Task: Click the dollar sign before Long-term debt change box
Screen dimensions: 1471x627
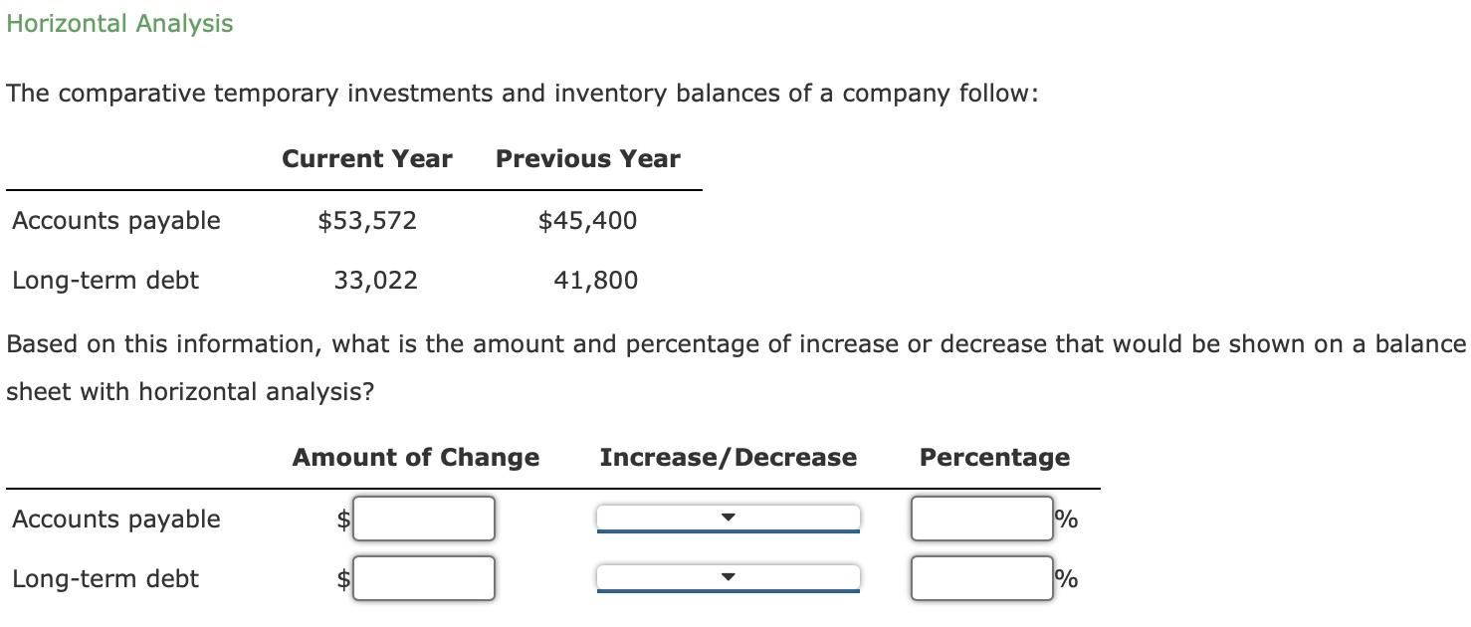Action: [x=342, y=578]
